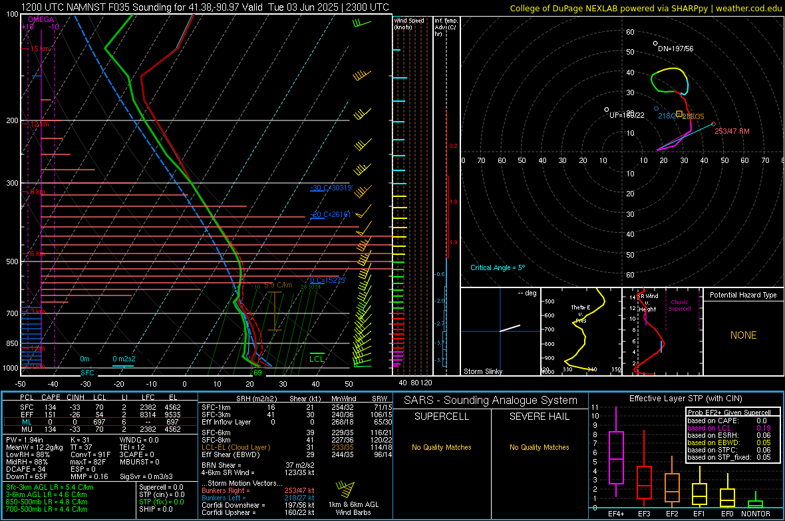Click the SR Wind v. Height label
The image size is (785, 521).
649,303
